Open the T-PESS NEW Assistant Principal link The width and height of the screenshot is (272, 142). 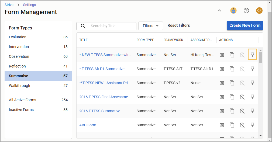click(x=105, y=83)
